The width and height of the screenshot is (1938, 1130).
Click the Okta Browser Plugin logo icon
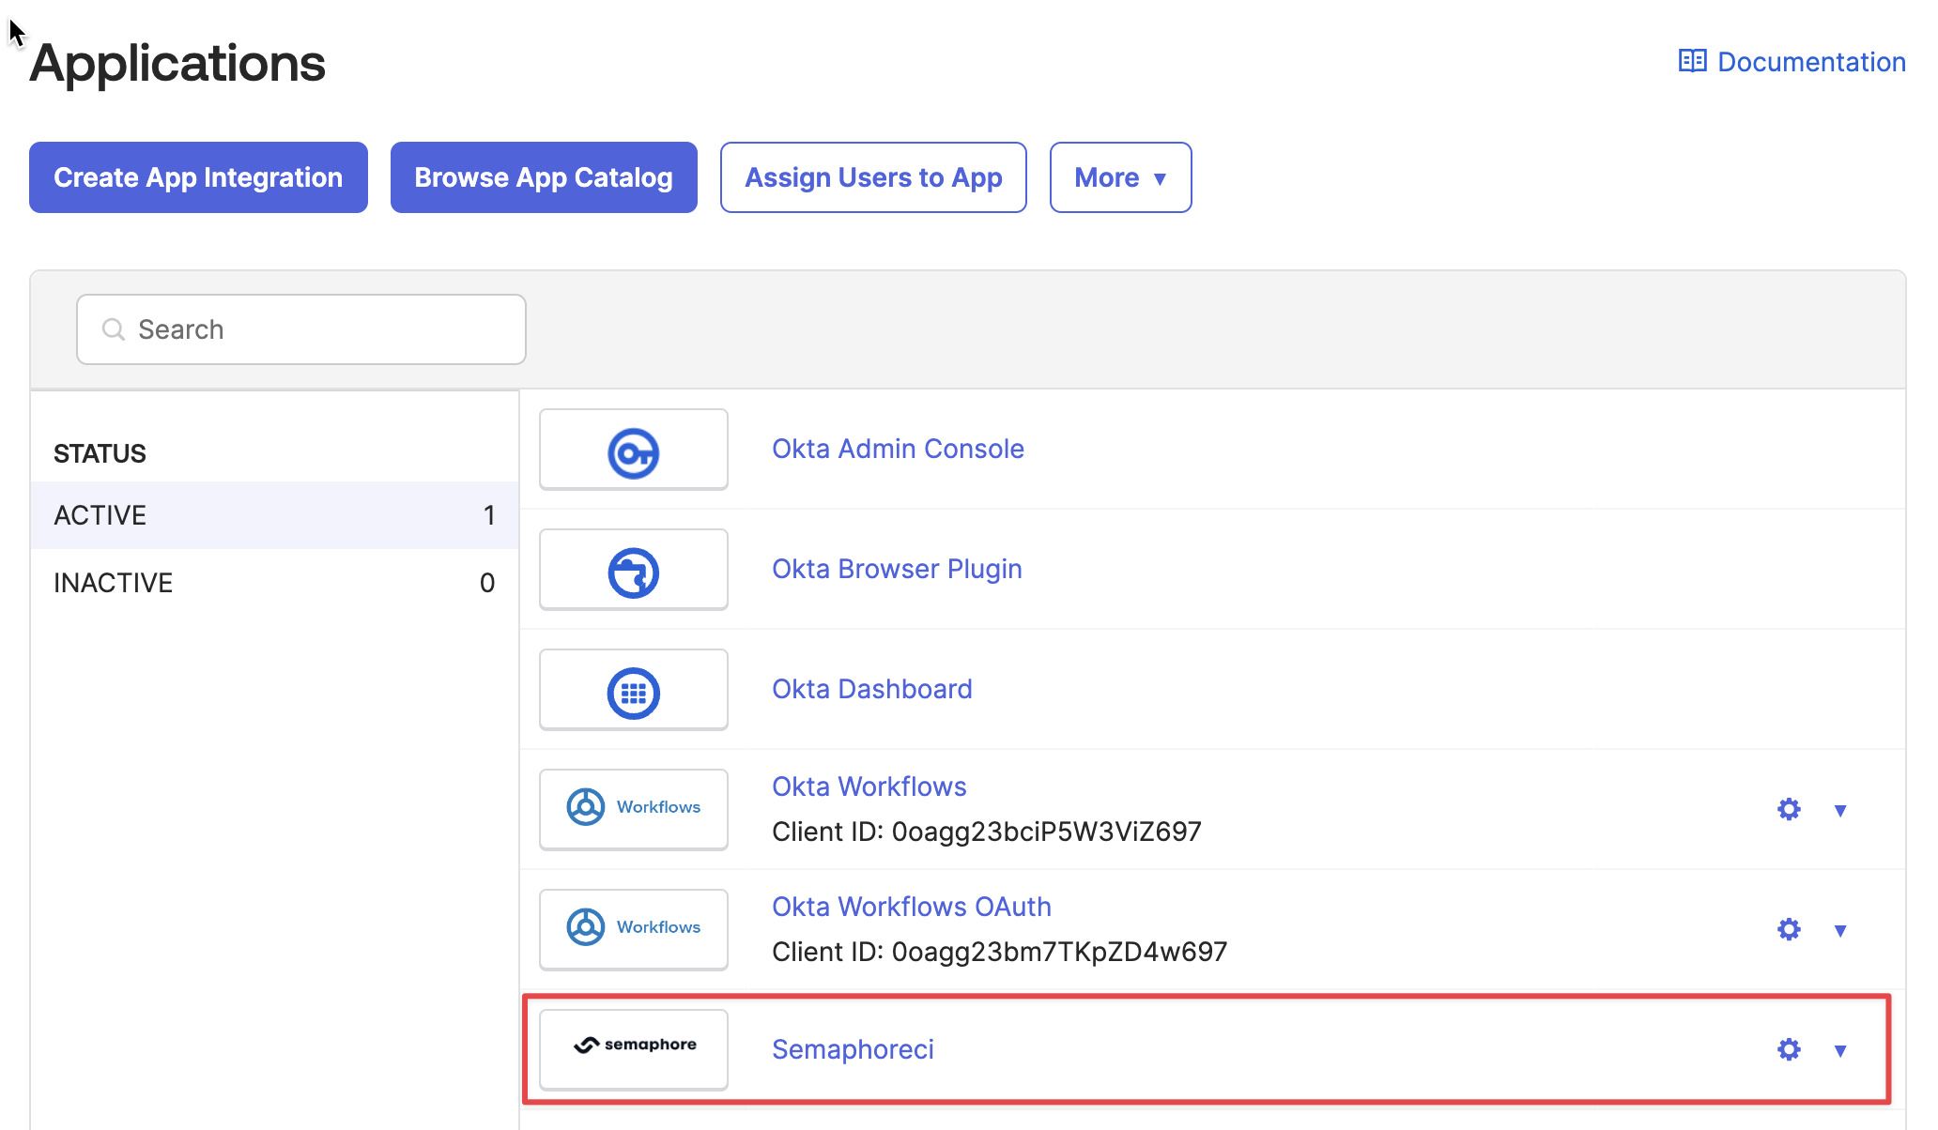coord(634,573)
